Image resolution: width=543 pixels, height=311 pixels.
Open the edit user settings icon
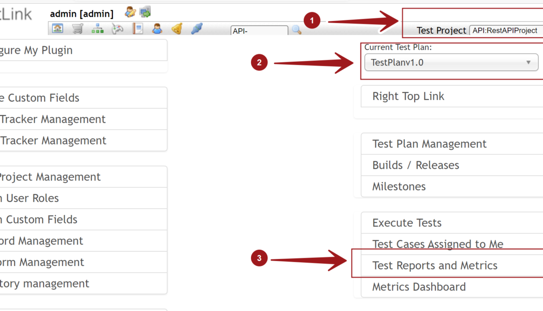[130, 12]
